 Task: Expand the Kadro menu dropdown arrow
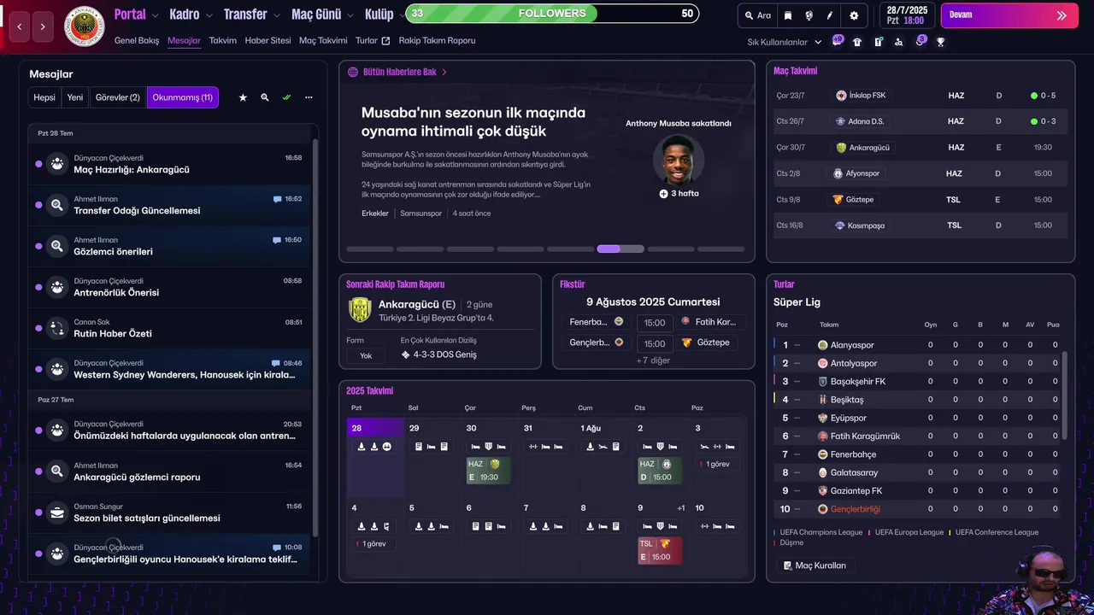pyautogui.click(x=209, y=15)
